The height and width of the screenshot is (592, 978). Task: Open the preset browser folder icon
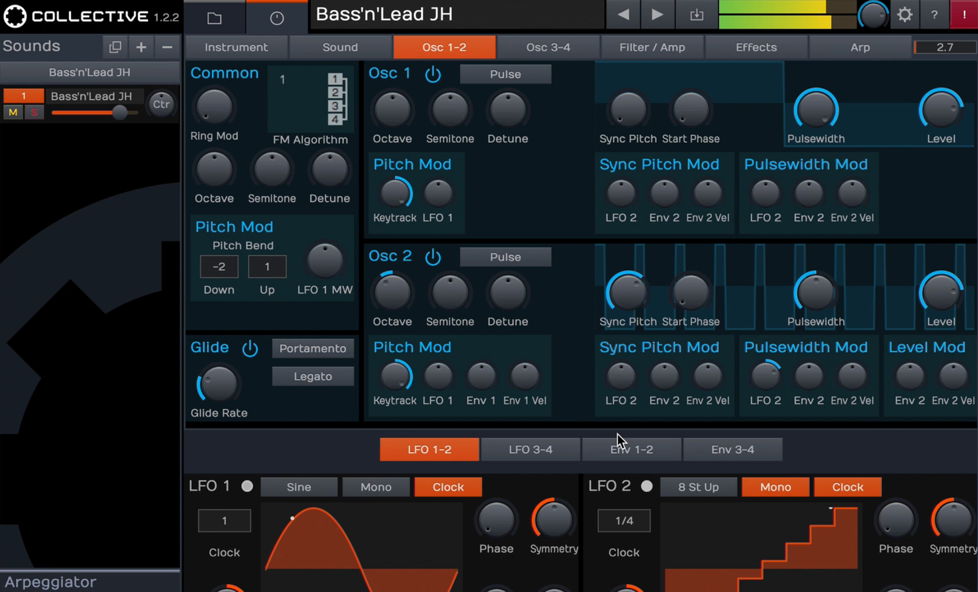(214, 18)
